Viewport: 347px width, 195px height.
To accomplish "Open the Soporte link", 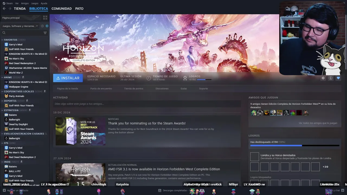I will (x=203, y=89).
